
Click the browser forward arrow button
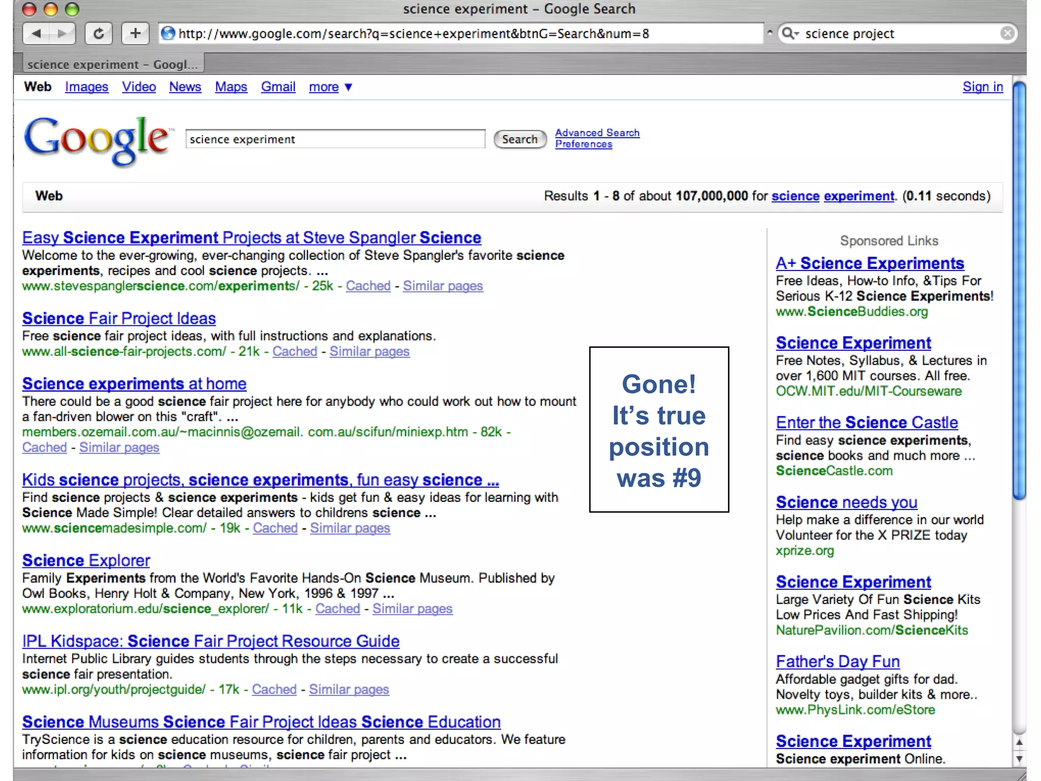click(x=62, y=34)
